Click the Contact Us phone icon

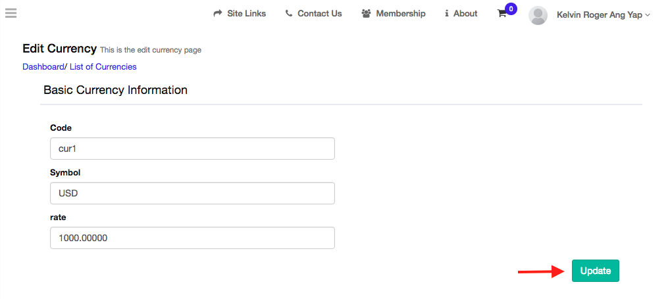pos(289,14)
